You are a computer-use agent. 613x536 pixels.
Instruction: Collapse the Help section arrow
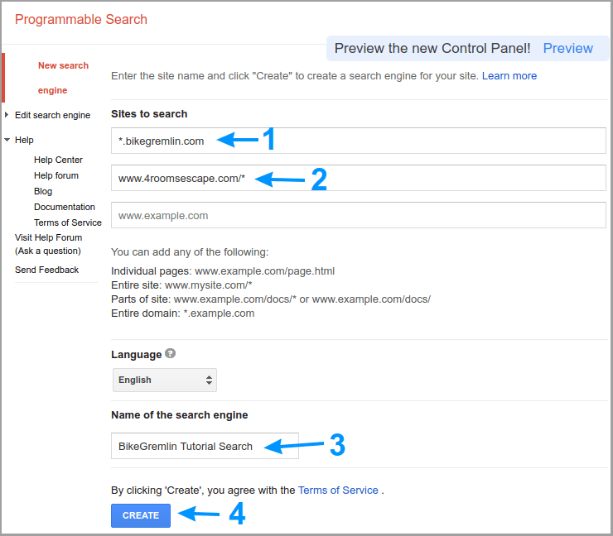click(x=7, y=140)
